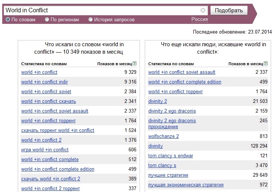
Task: Click the value '3 470' for tom clancy s
Action: point(262,165)
